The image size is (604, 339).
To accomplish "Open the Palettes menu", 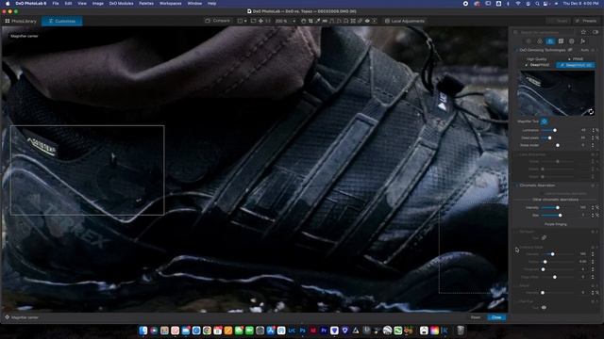I will coord(146,4).
